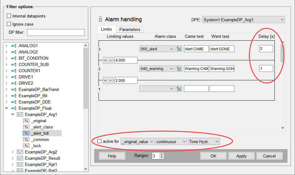
Task: Click the alarm class selector icon for 040_warning
Action: [179, 69]
